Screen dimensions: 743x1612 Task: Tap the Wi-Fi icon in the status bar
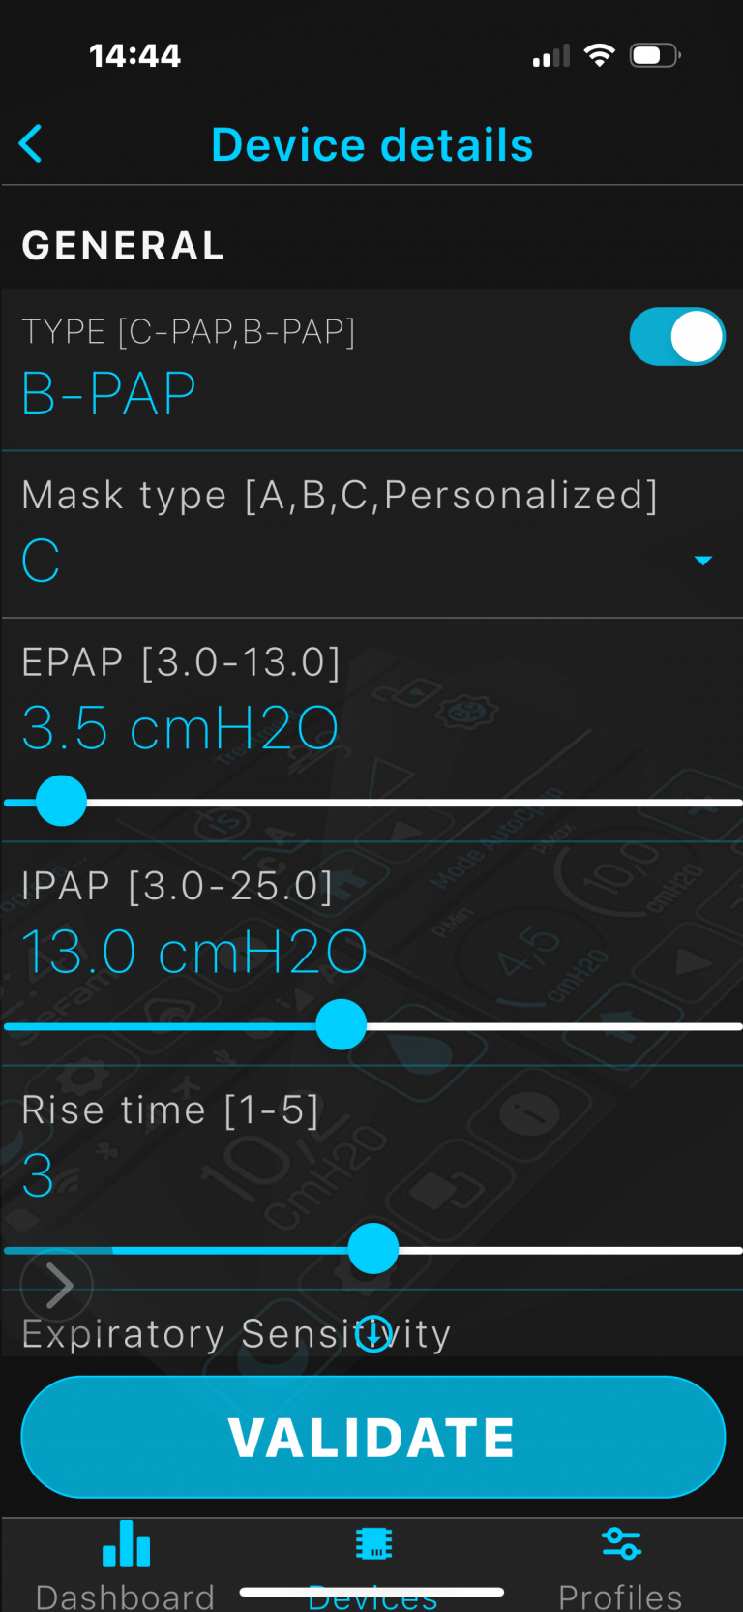point(600,55)
